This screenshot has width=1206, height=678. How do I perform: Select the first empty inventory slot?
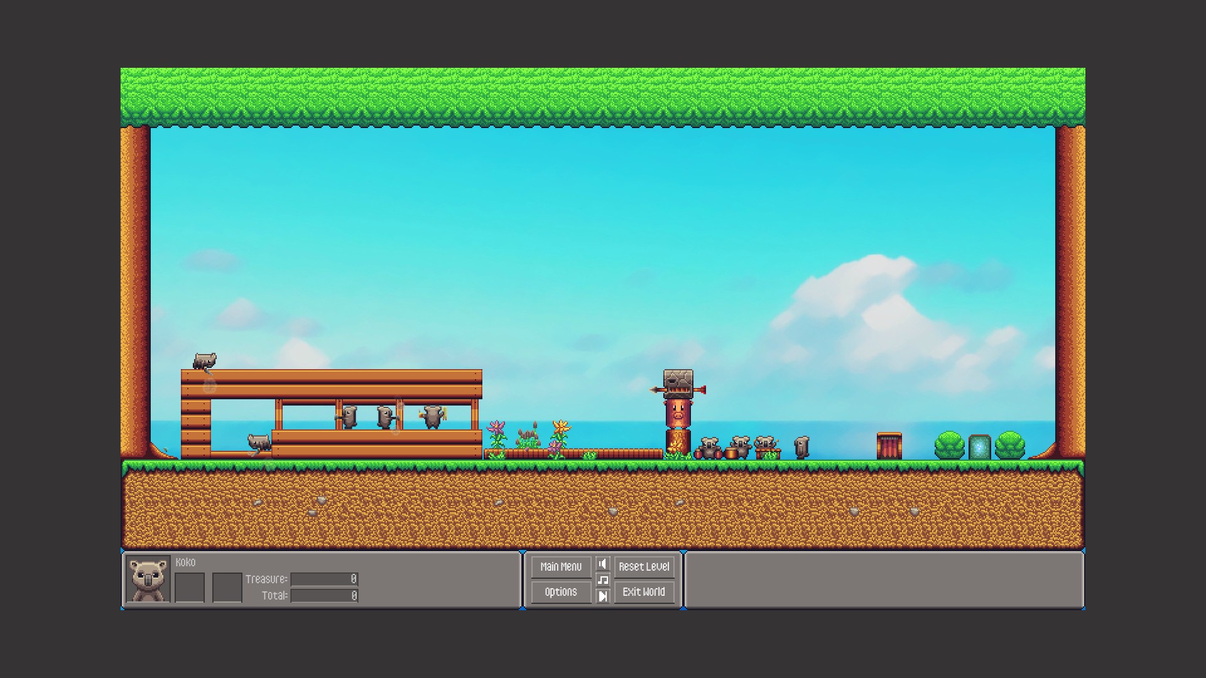tap(190, 588)
